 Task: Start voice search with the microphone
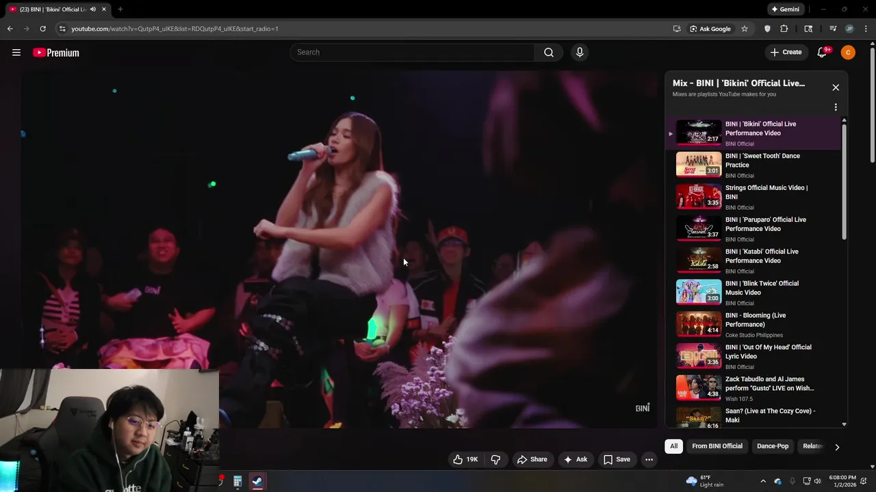point(580,53)
